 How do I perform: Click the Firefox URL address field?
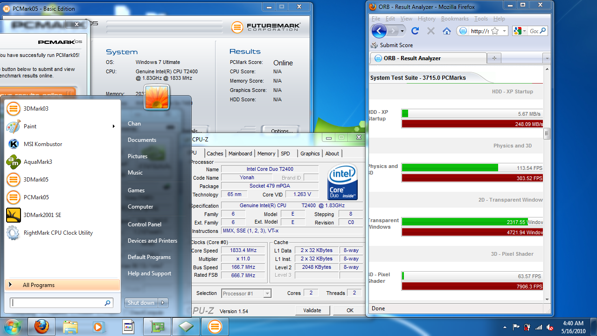click(x=479, y=31)
